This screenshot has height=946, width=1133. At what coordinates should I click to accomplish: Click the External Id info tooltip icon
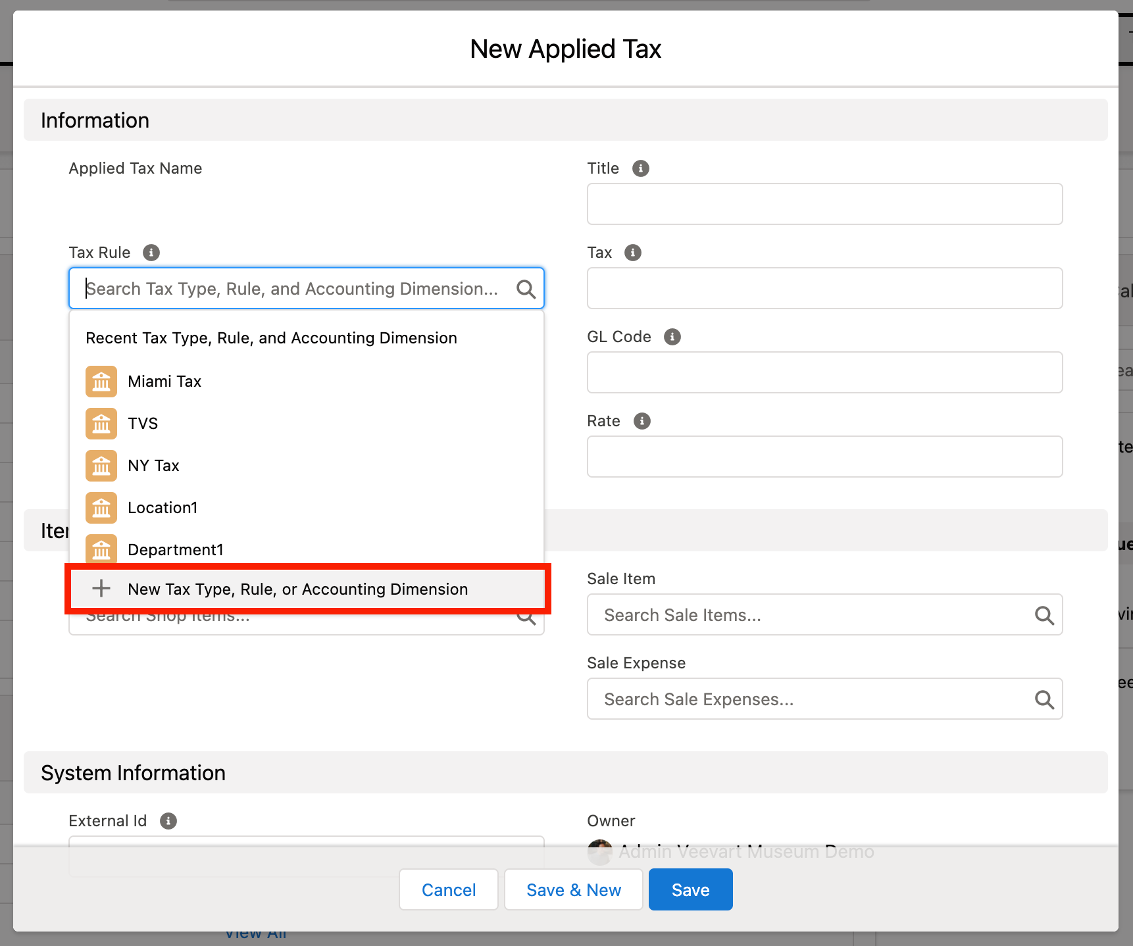[x=168, y=820]
